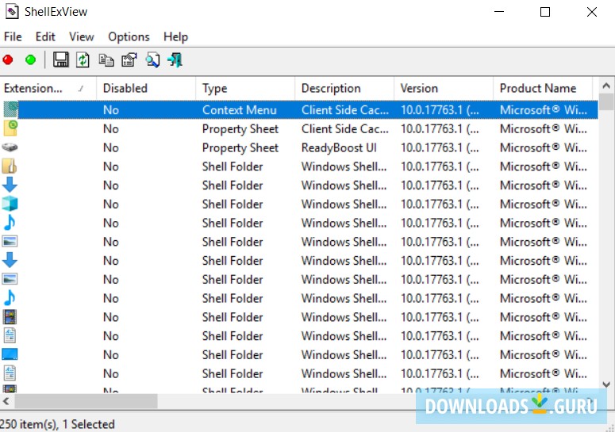Click the Client Side Cache property sheet icon

[x=10, y=128]
